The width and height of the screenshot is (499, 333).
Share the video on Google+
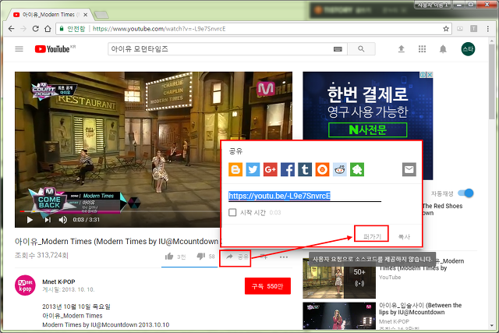(271, 169)
